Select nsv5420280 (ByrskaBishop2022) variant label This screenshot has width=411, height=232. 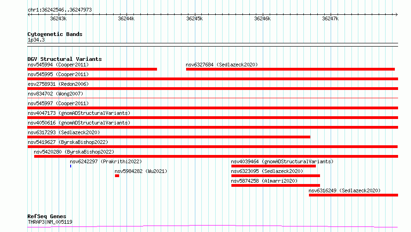[74, 152]
